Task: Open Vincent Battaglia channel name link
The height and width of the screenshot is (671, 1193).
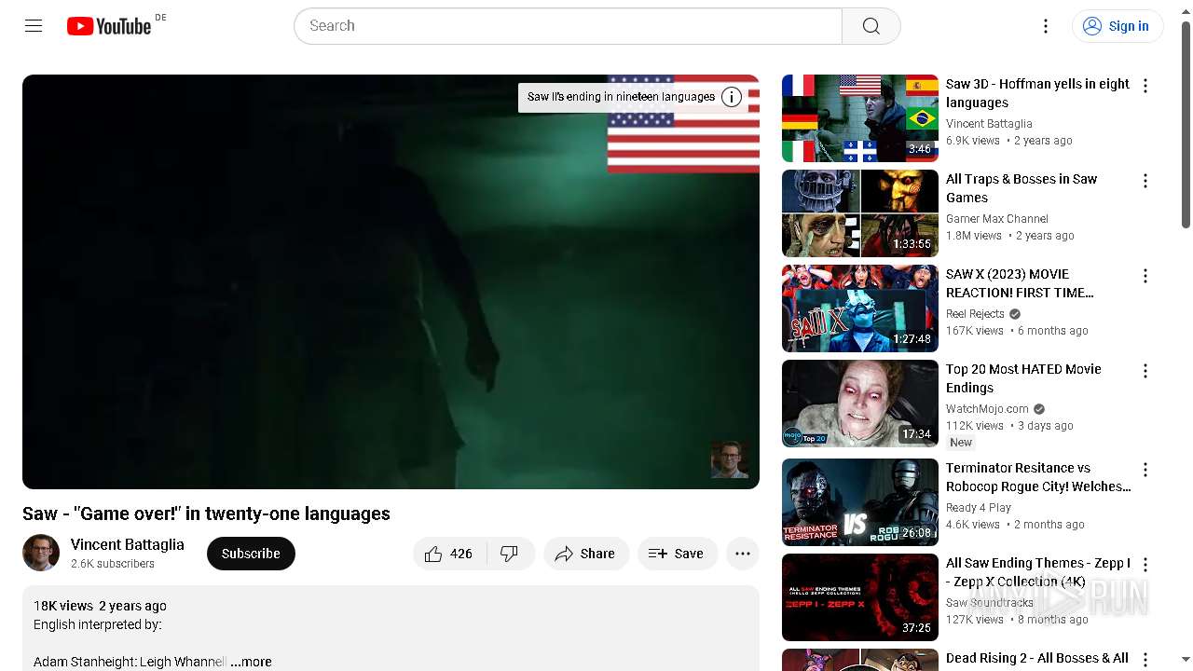Action: pyautogui.click(x=128, y=544)
